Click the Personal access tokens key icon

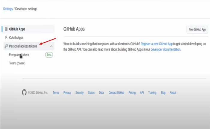click(6, 46)
